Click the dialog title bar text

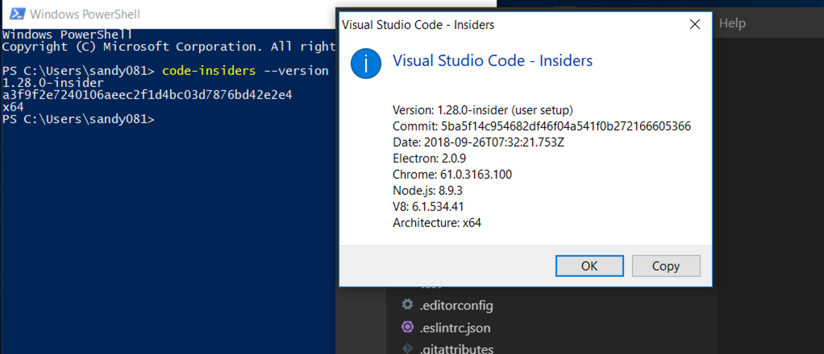(418, 25)
